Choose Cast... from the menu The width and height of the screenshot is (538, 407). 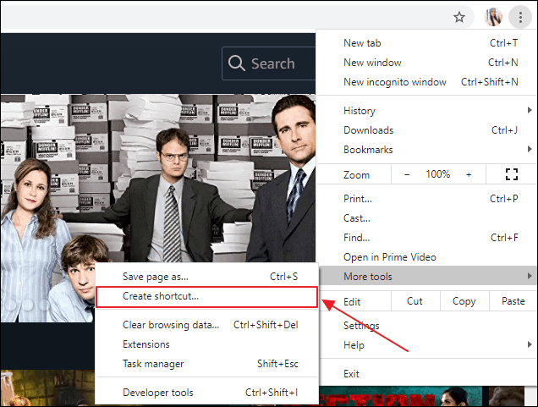pos(426,218)
